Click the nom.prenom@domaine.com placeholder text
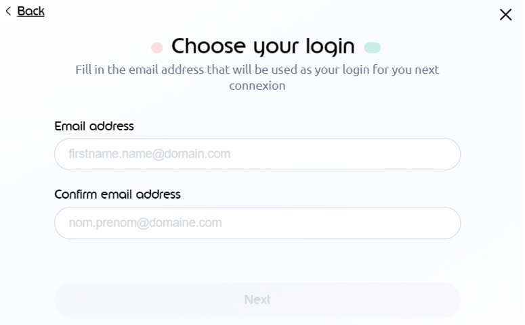Screen dimensions: 525x325 [x=145, y=223]
